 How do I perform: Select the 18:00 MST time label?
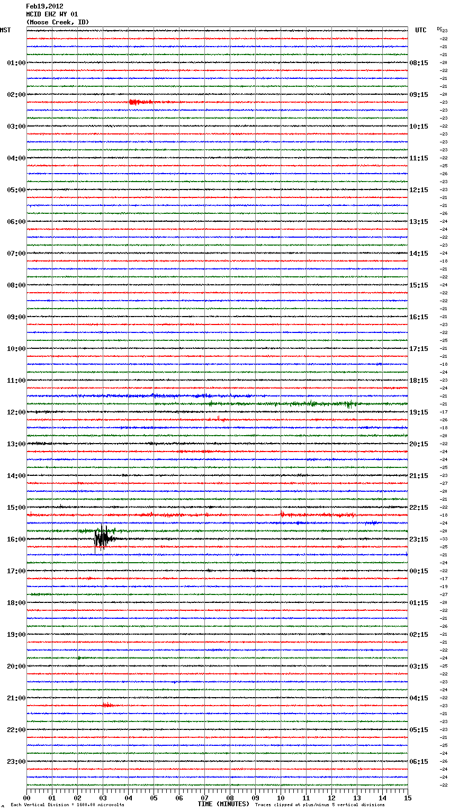click(16, 603)
